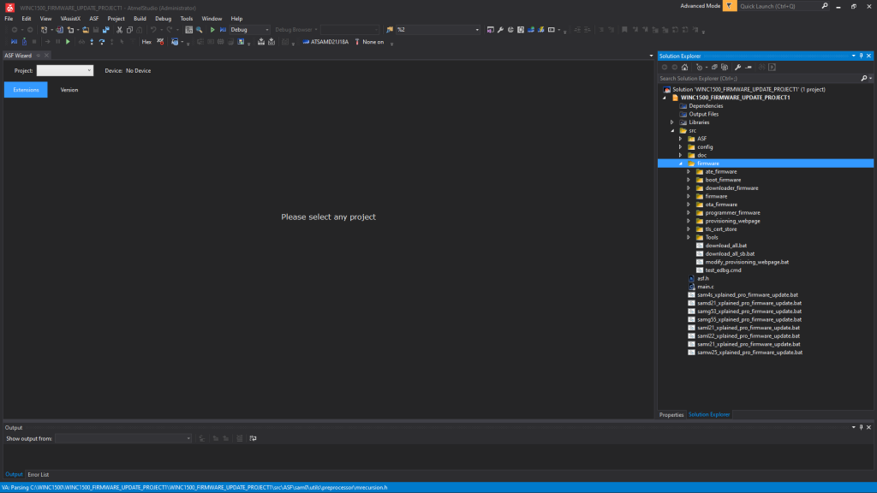The image size is (877, 493).
Task: Select samw25_xplained_pro_firmware_update.bat file
Action: click(749, 352)
